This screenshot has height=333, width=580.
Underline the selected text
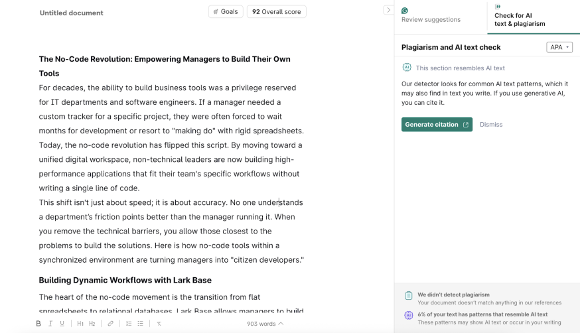click(x=62, y=324)
